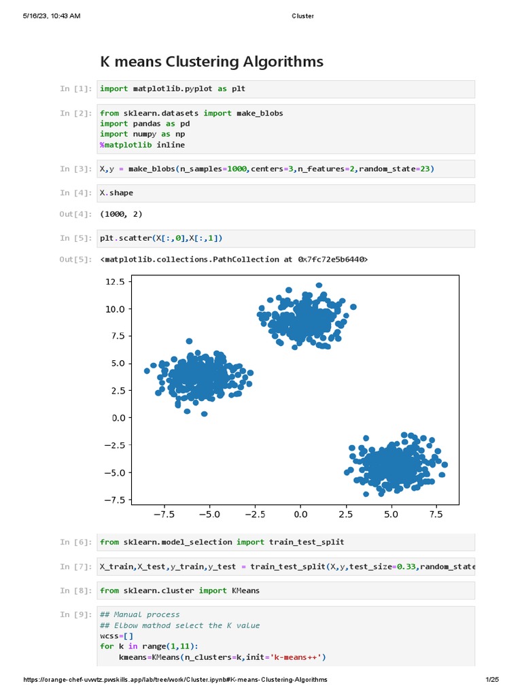Image resolution: width=522 pixels, height=696 pixels.
Task: Select the plt.scatter code cell
Action: [286, 239]
